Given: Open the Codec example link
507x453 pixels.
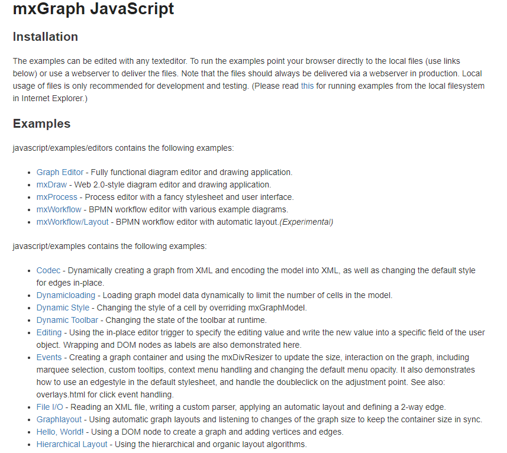Looking at the screenshot, I should 49,270.
